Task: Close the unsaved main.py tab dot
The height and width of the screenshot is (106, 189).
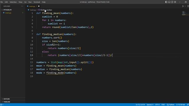Action: tap(39, 6)
